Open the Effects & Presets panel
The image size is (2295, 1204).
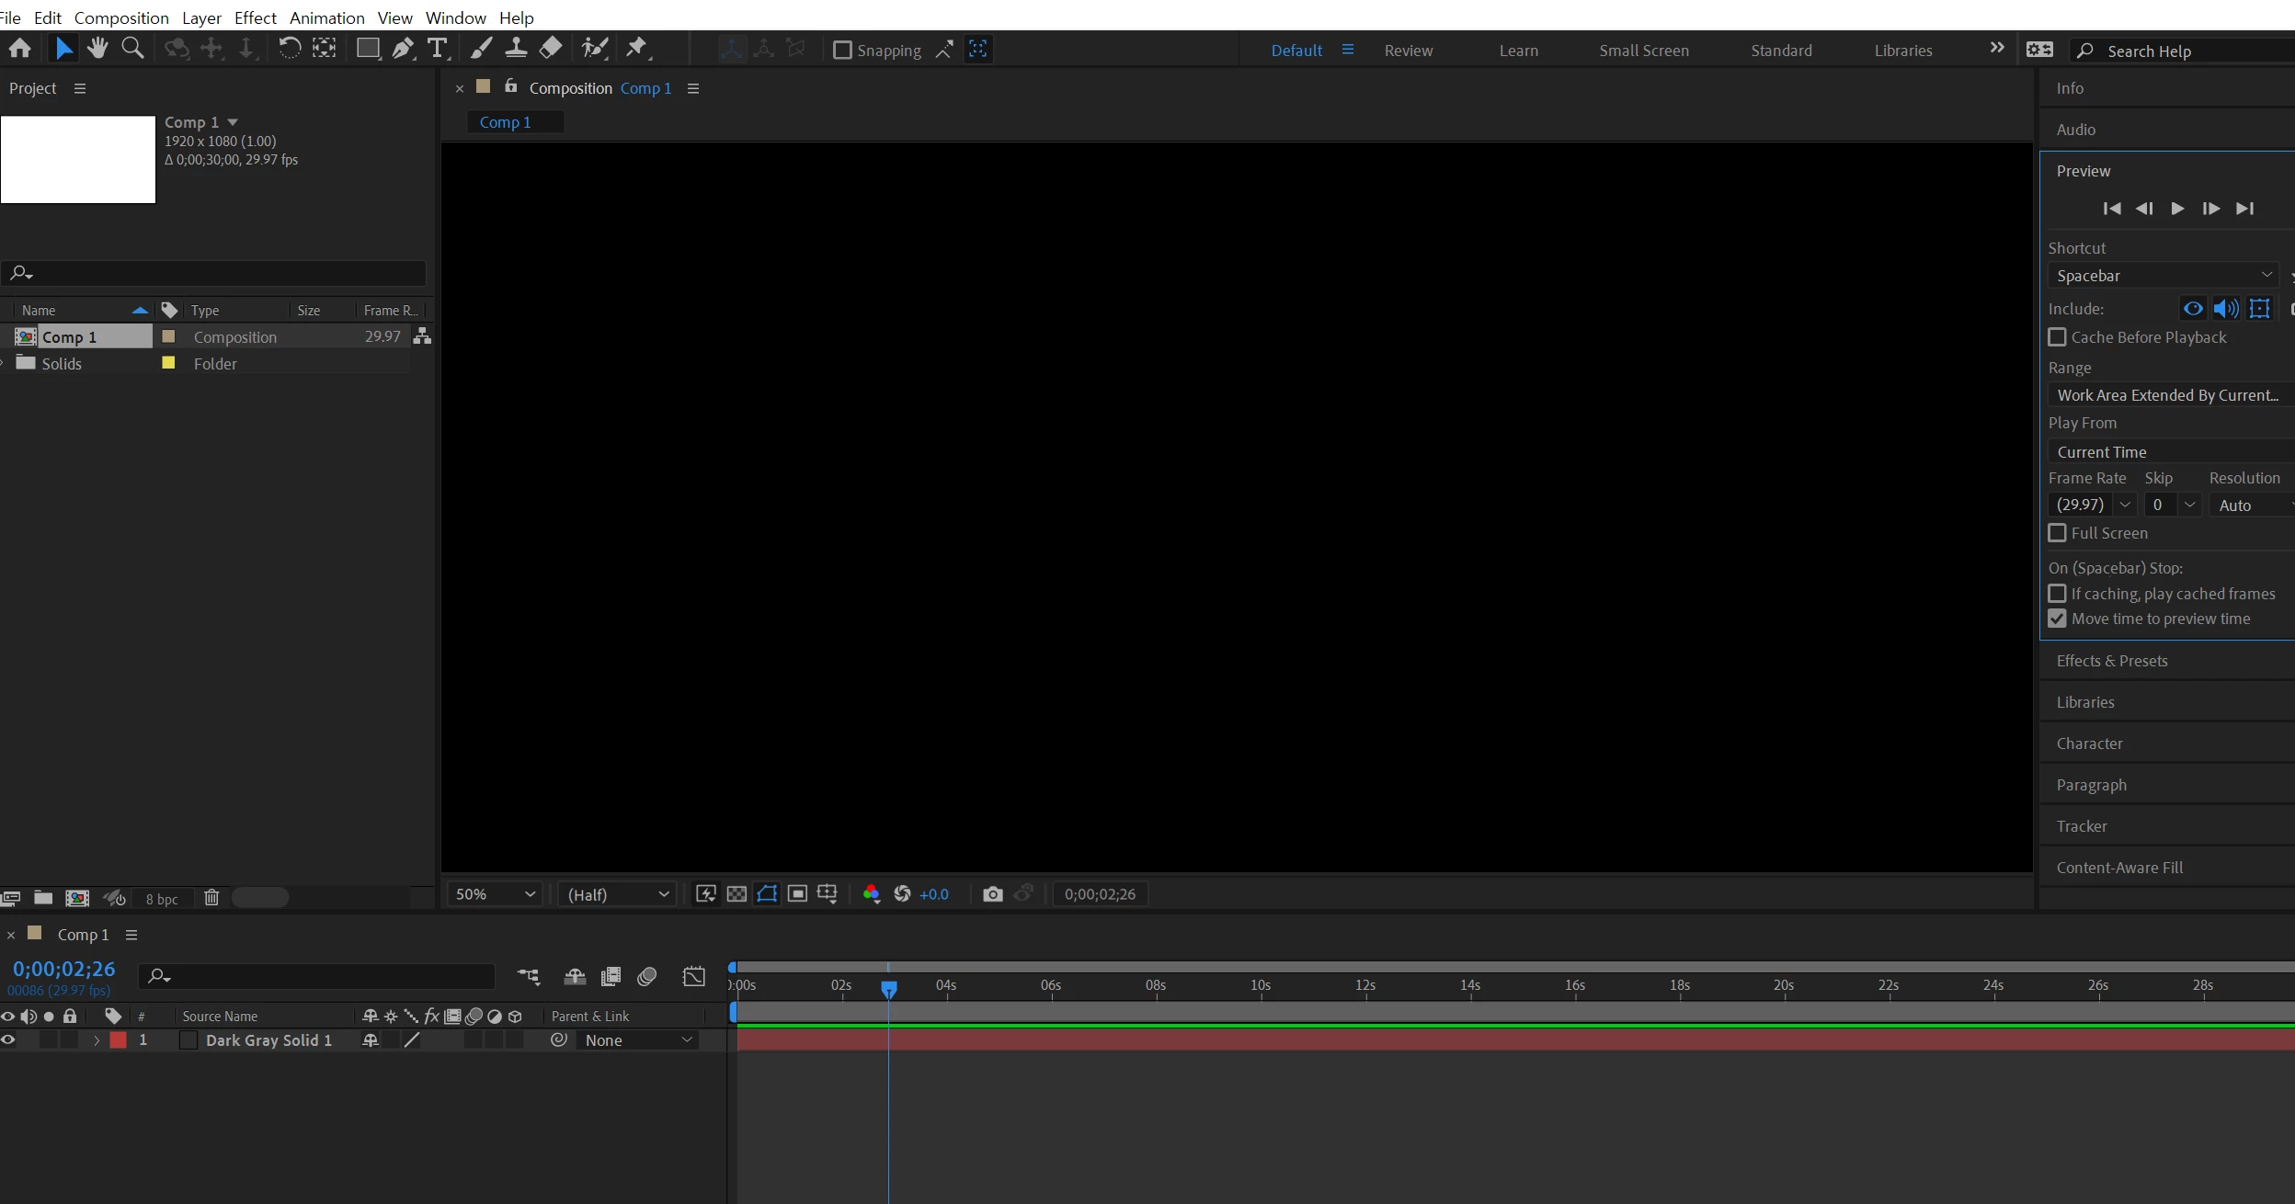[x=2111, y=661]
